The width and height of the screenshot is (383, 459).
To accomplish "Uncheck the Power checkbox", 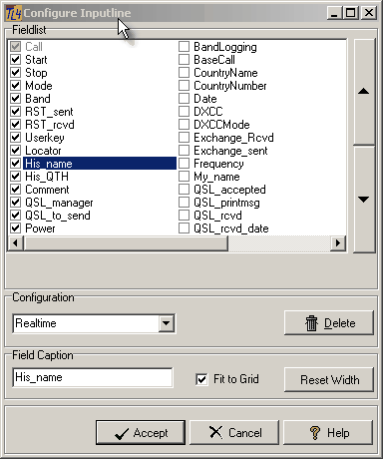I will (16, 229).
